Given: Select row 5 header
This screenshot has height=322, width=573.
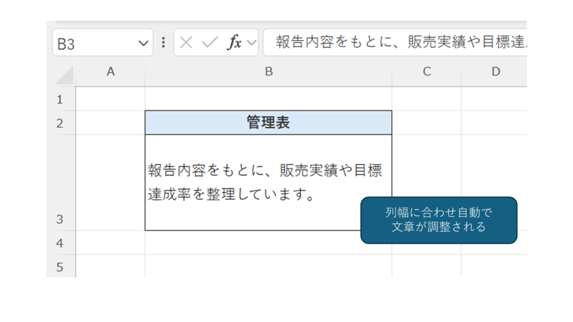Looking at the screenshot, I should pyautogui.click(x=60, y=267).
